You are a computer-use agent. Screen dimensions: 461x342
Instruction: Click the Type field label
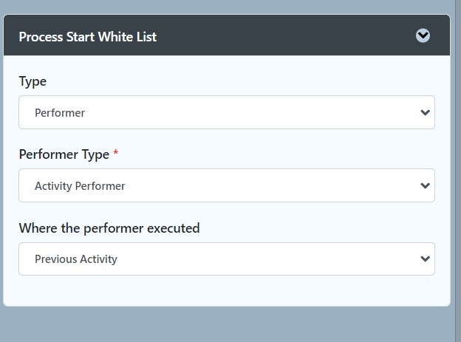coord(33,82)
